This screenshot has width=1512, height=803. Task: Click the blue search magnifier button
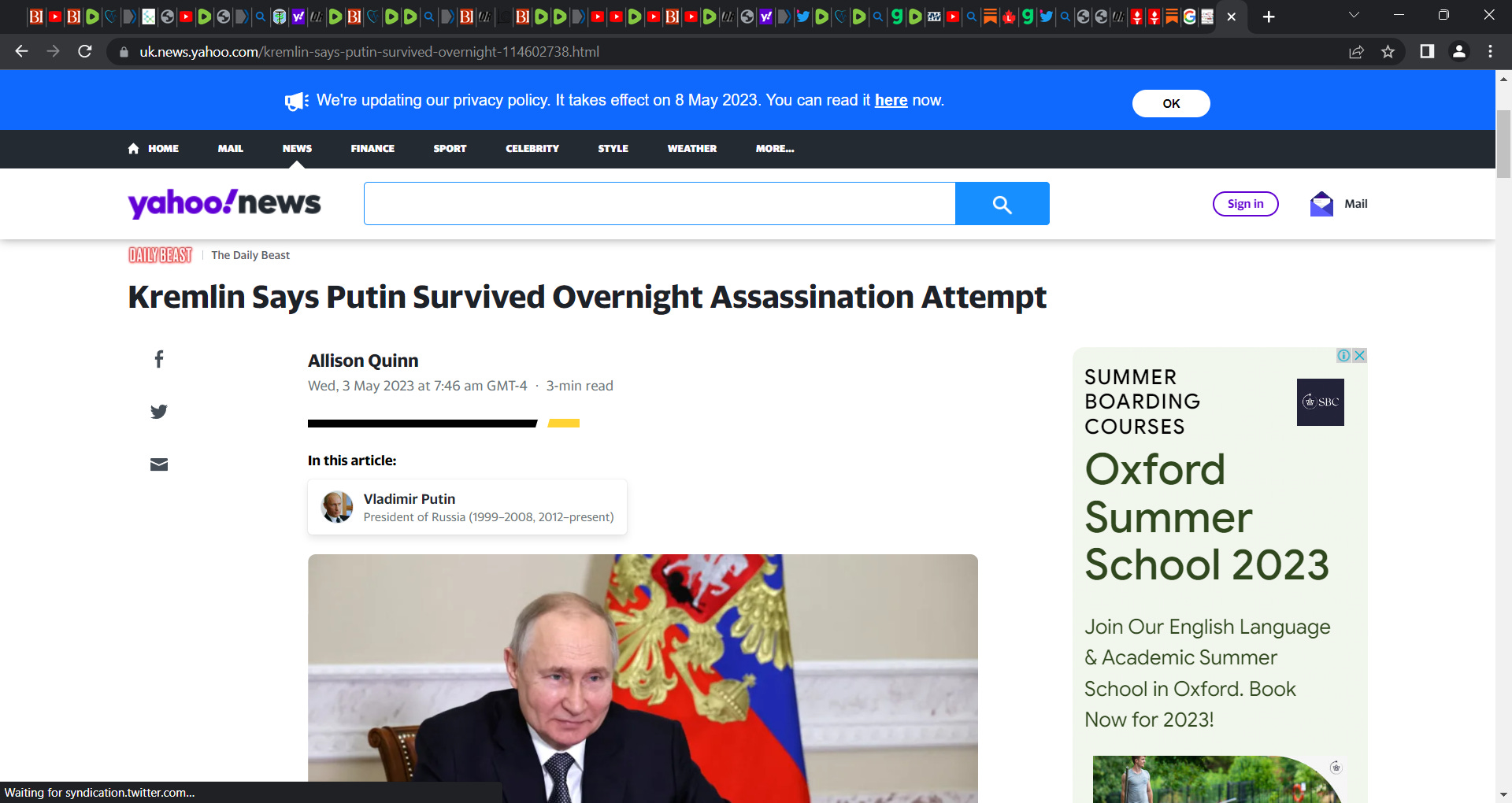[1002, 204]
